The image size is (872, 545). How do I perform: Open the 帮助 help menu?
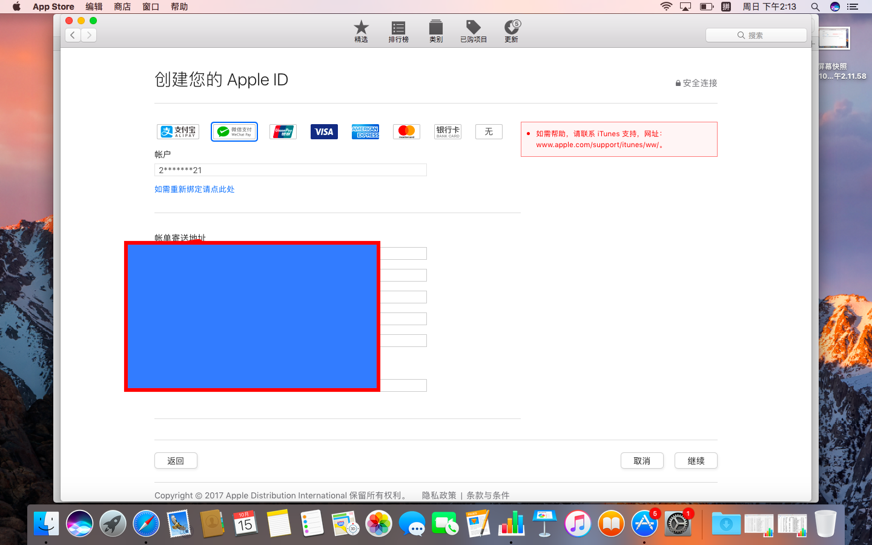click(179, 7)
